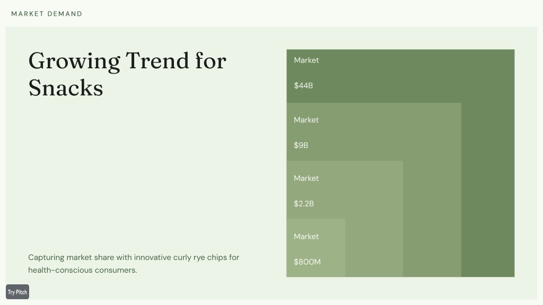The height and width of the screenshot is (305, 543).
Task: Pick the darkest green outer block's right strip
Action: click(x=488, y=190)
